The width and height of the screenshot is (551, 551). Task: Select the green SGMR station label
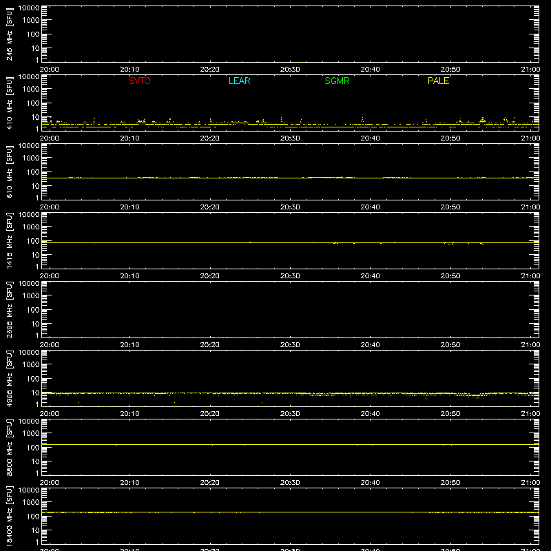point(337,81)
